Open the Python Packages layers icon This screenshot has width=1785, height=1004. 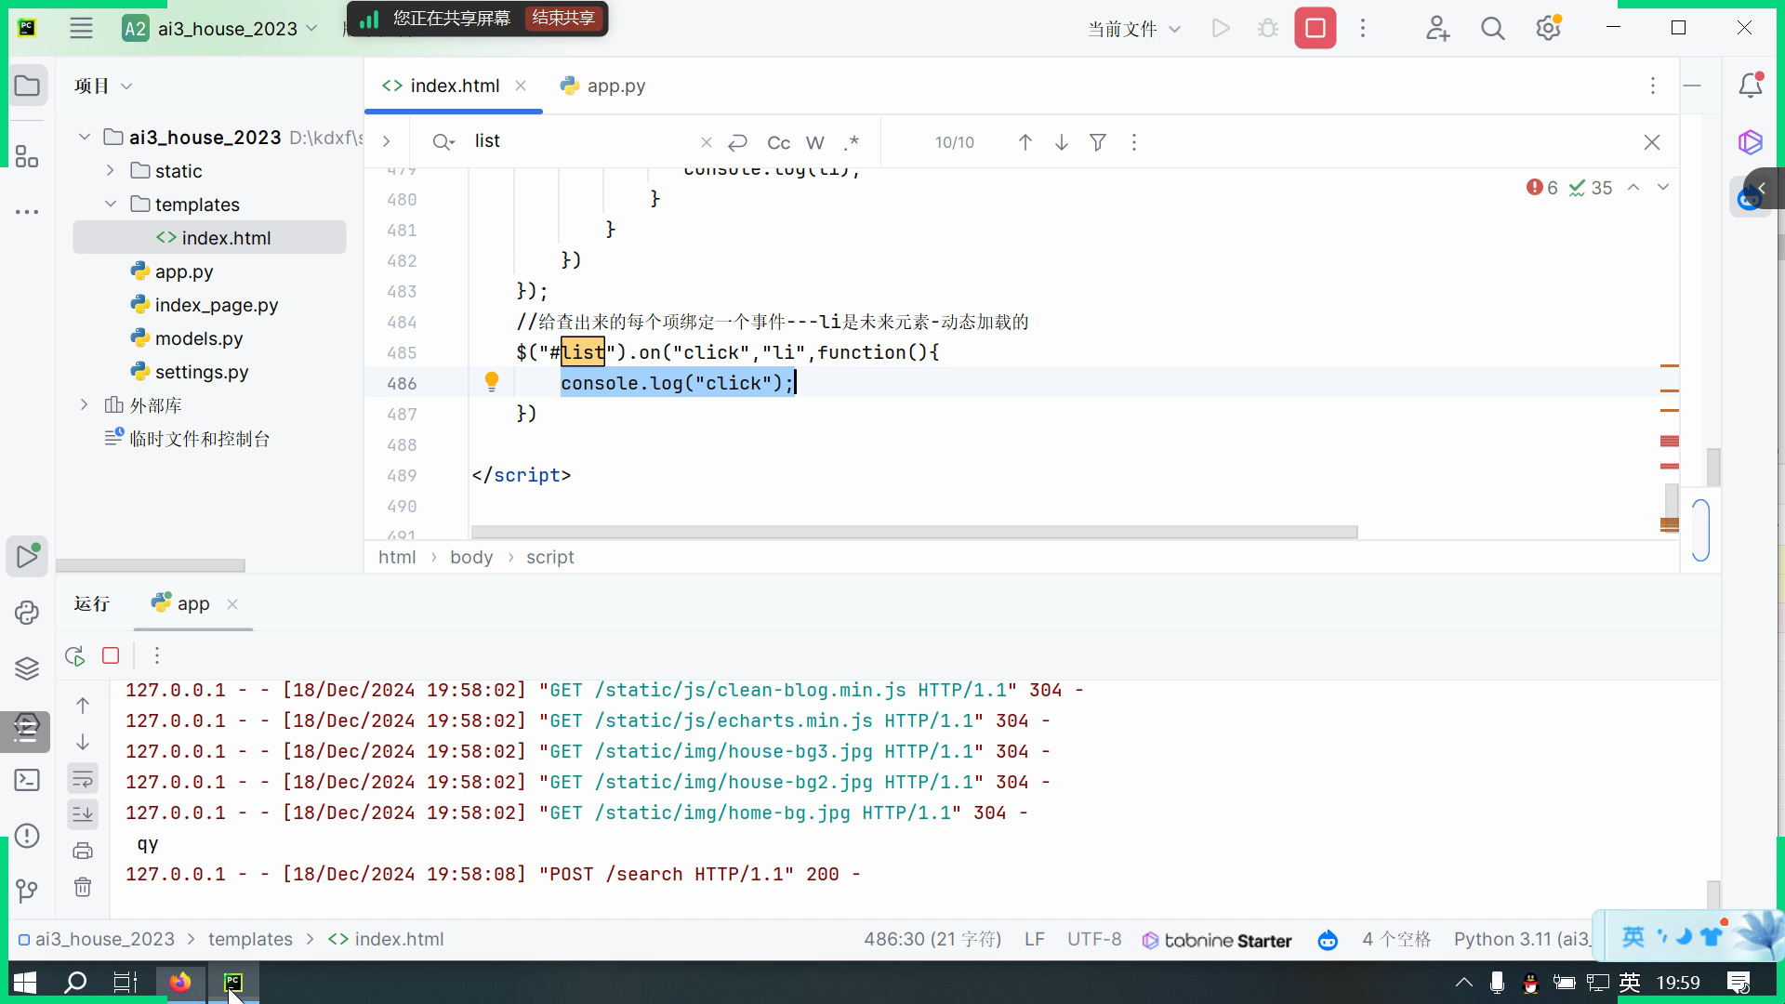[x=27, y=667]
